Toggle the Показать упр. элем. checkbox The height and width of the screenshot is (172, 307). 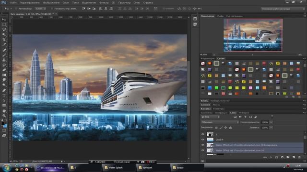pos(52,9)
